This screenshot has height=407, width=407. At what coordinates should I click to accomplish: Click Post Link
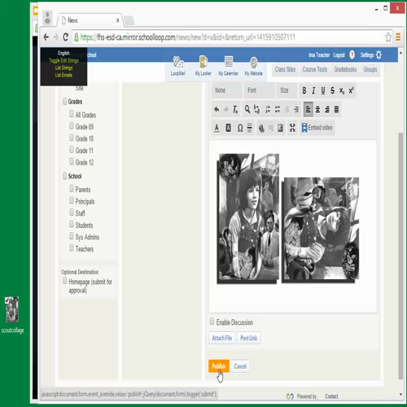click(x=249, y=338)
